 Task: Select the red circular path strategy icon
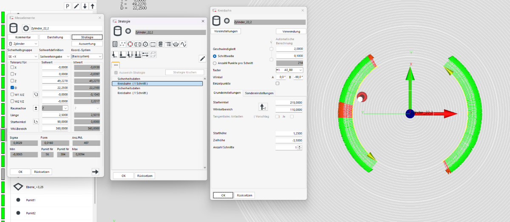pos(130,44)
